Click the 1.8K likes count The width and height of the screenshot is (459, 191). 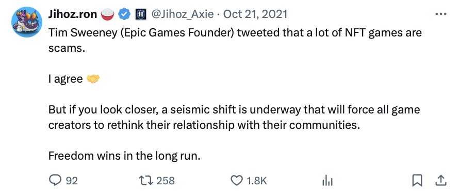click(x=257, y=181)
